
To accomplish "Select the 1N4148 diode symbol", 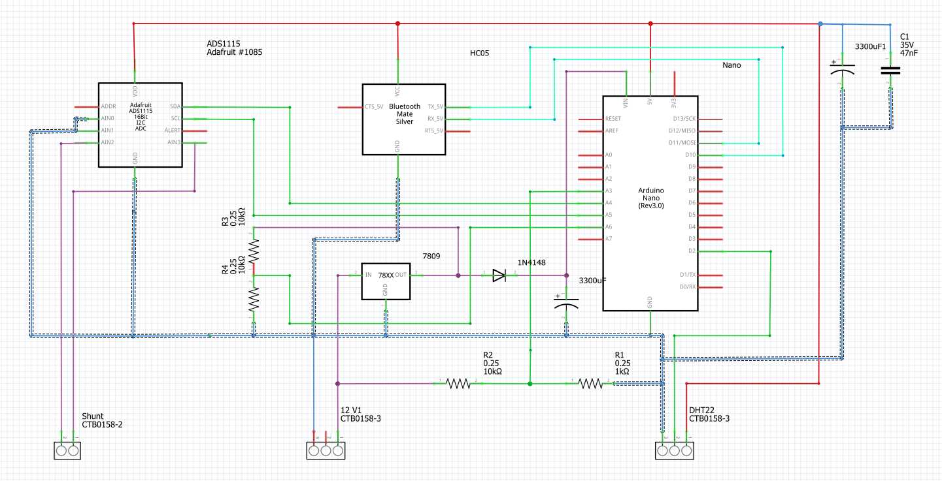I will pyautogui.click(x=499, y=275).
